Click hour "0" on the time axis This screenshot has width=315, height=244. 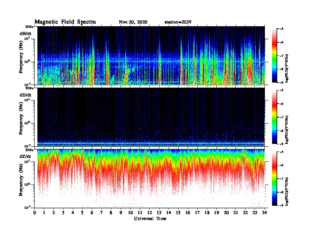tap(35, 213)
